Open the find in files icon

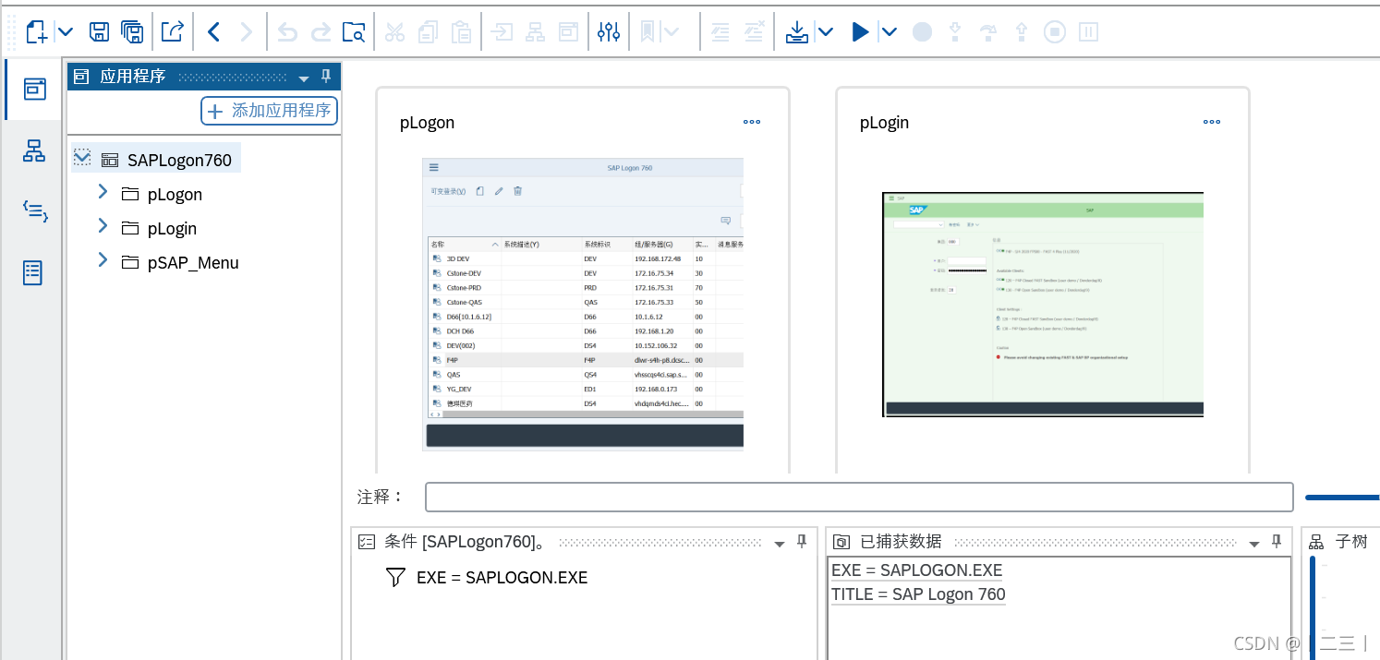[x=354, y=32]
